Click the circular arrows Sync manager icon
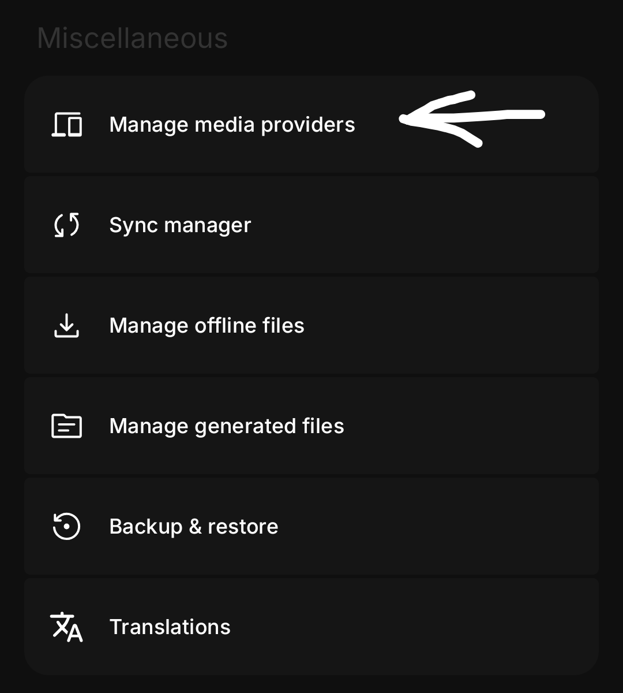Viewport: 623px width, 693px height. click(67, 225)
